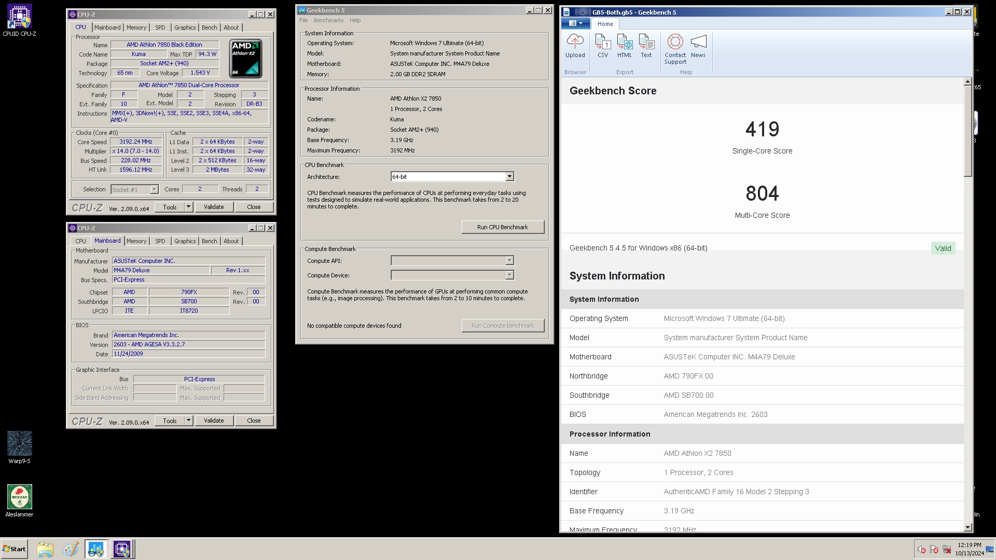
Task: Click the Valid badge in results
Action: (943, 248)
